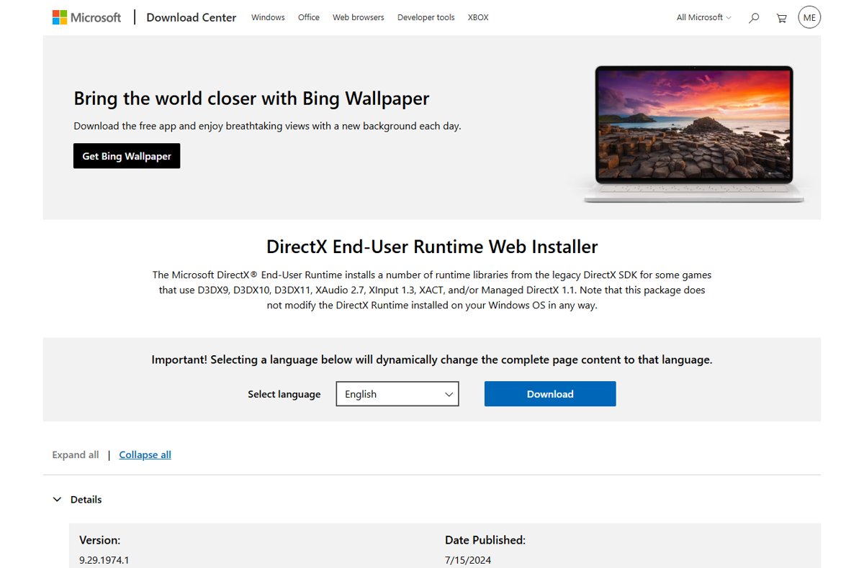The image size is (864, 568).
Task: Click the laptop wallpaper image
Action: (x=693, y=133)
